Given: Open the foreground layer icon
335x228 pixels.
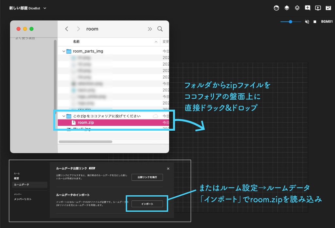Looking at the screenshot, I should click(x=287, y=8).
